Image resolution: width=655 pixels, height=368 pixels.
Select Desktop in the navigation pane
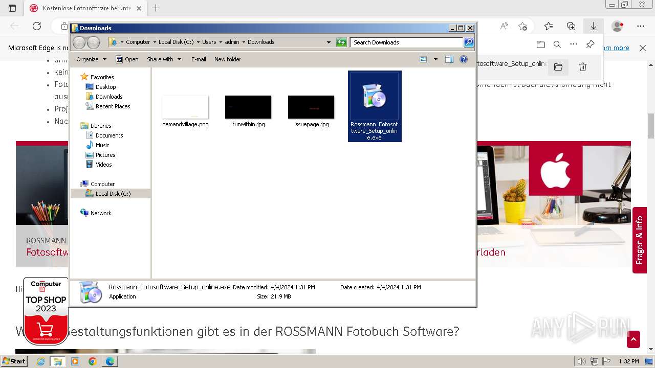pos(105,87)
